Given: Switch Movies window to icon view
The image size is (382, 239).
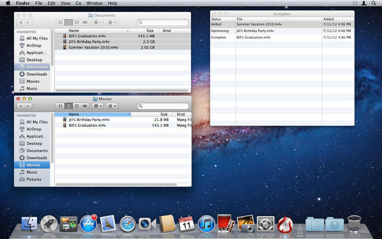Looking at the screenshot, I should pos(61,106).
